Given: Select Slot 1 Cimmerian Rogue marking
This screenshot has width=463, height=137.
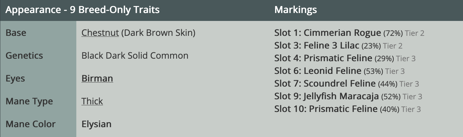Looking at the screenshot, I should click(327, 33).
